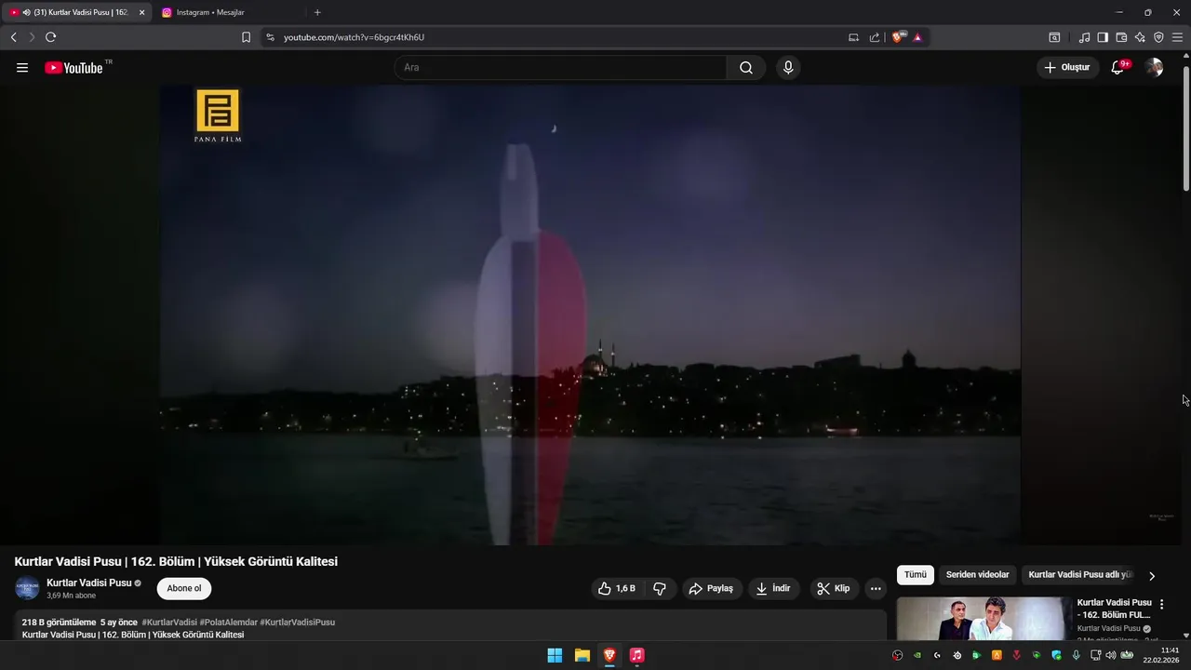Open the NVIDIA tray icon

(917, 655)
